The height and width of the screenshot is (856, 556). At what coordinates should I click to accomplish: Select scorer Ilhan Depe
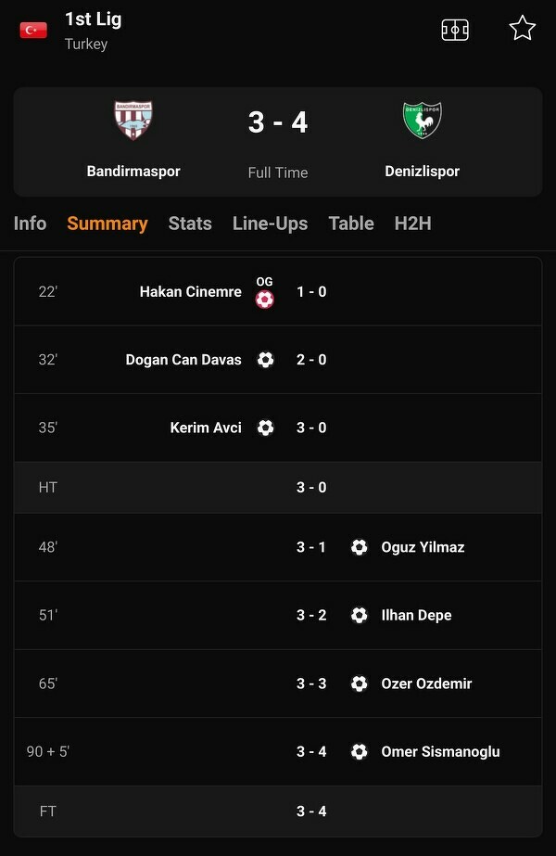[x=416, y=616]
